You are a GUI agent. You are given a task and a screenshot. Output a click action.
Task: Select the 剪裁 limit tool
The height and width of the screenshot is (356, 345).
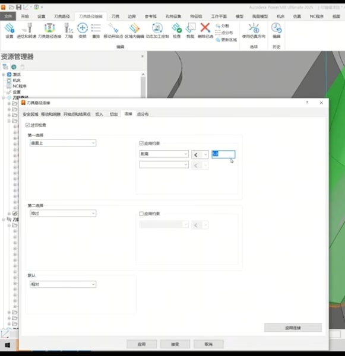pyautogui.click(x=190, y=31)
